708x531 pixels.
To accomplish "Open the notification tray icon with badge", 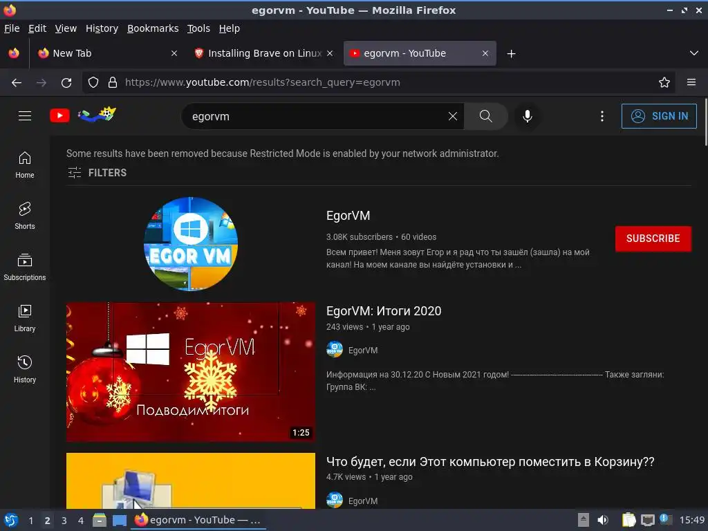I will (x=666, y=520).
